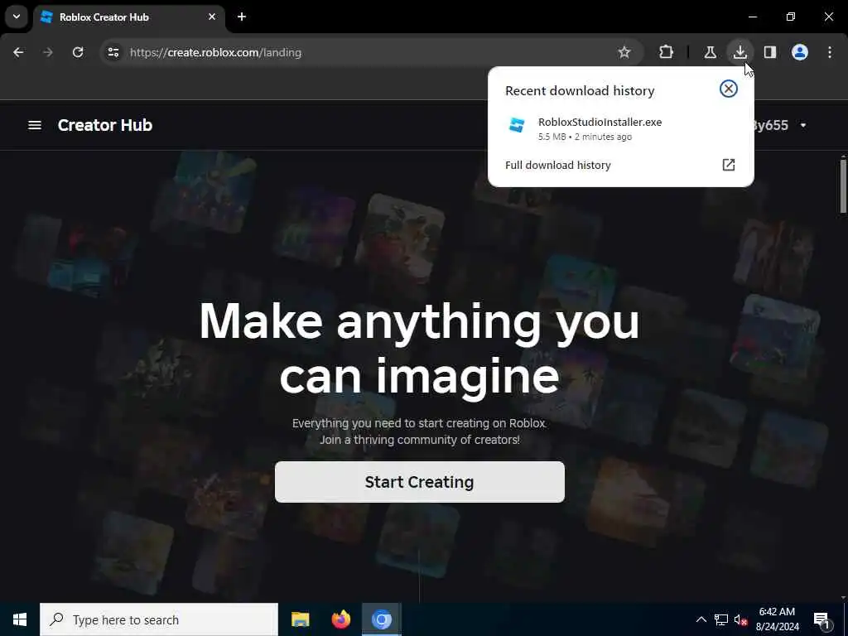Open the Creator Hub hamburger menu

(x=35, y=126)
